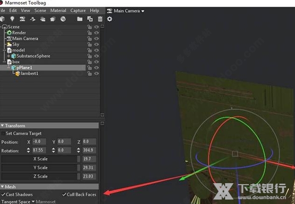295x204 pixels.
Task: Toggle lock on SubstanceSphere row
Action: pyautogui.click(x=89, y=56)
